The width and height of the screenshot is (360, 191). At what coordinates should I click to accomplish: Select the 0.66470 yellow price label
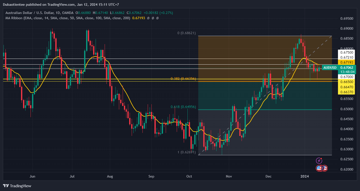(346, 87)
